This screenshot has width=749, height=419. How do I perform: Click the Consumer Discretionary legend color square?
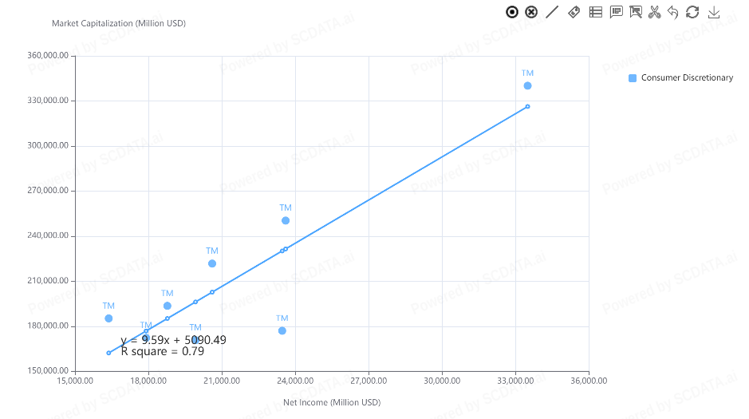point(633,78)
